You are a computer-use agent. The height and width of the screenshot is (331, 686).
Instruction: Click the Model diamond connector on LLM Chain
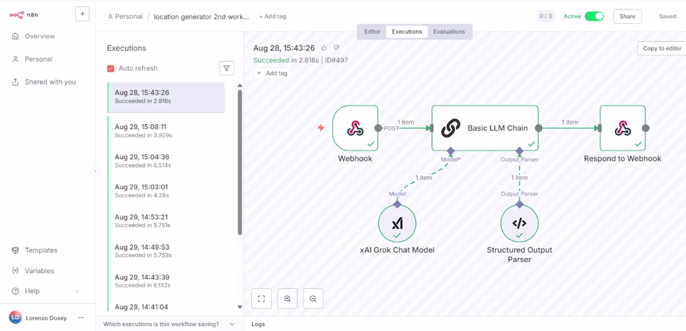tap(451, 151)
